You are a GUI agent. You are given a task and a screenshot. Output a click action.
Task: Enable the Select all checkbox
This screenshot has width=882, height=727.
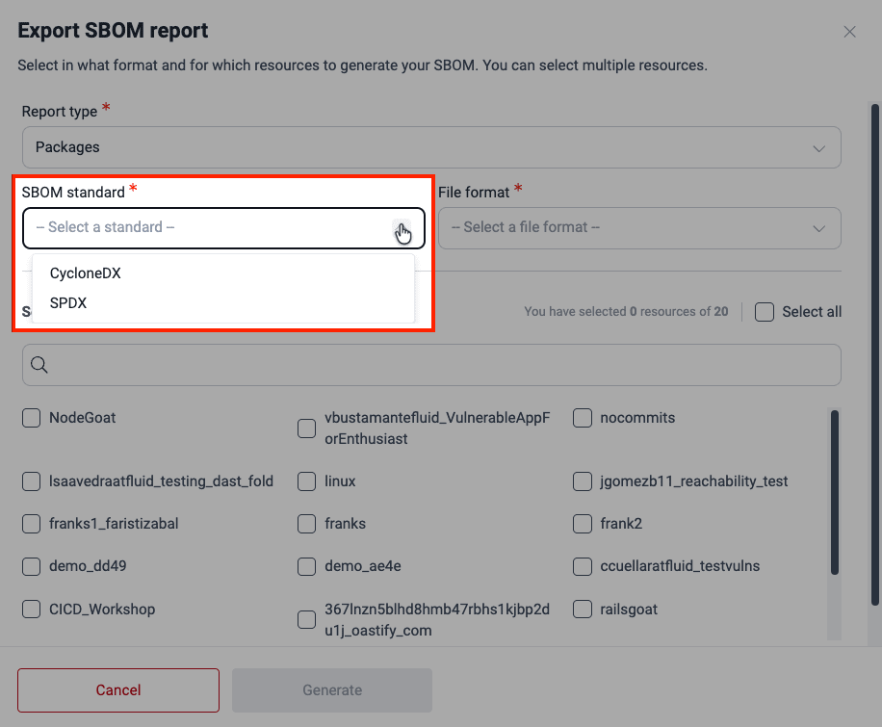(x=764, y=312)
